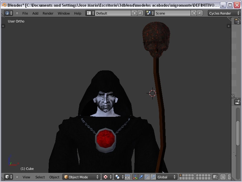Open the Object menu in 3D header

(54, 177)
